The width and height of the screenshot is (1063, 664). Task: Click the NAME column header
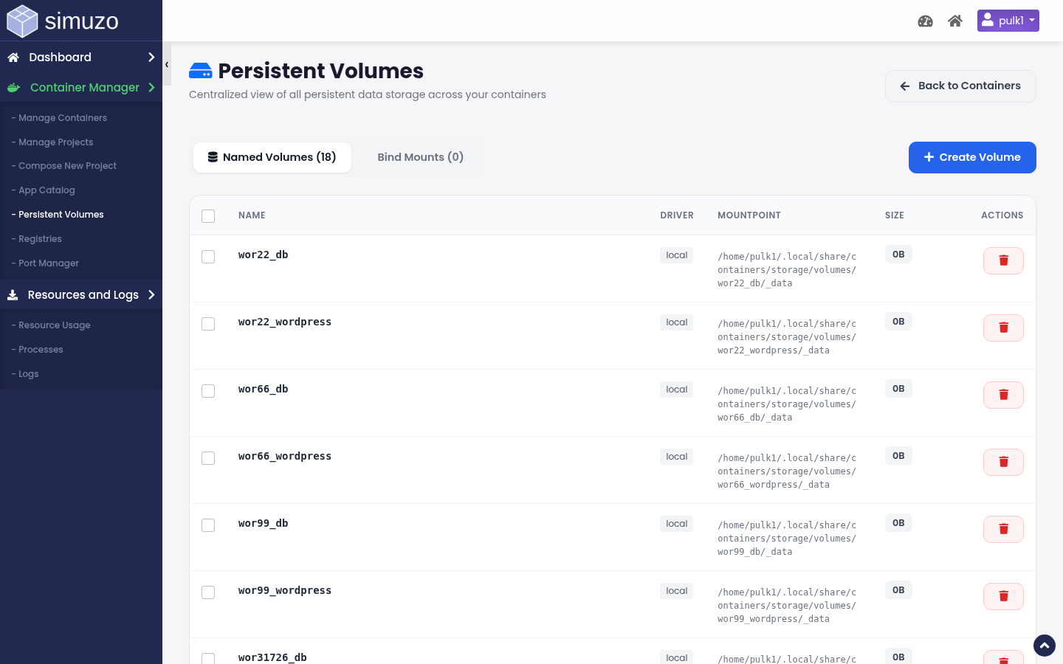click(252, 215)
